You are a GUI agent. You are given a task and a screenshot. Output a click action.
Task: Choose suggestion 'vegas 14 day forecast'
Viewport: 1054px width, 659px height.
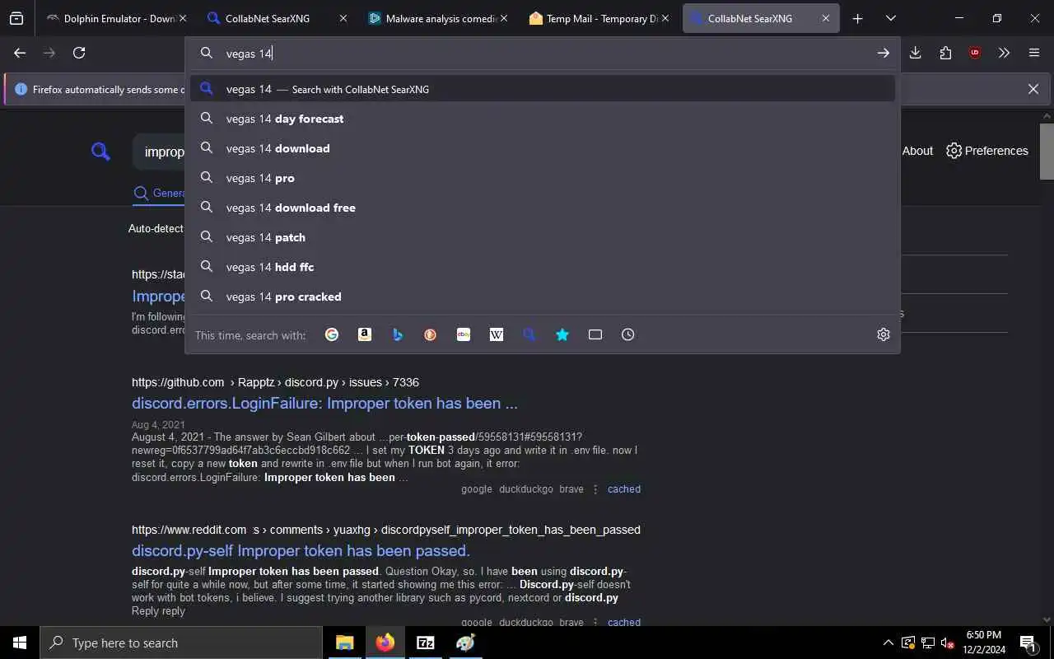pos(543,119)
